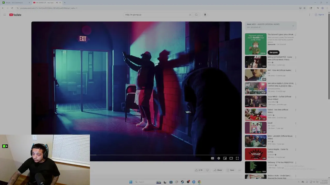Open the player settings gear
The height and width of the screenshot is (185, 330).
[x=219, y=158]
